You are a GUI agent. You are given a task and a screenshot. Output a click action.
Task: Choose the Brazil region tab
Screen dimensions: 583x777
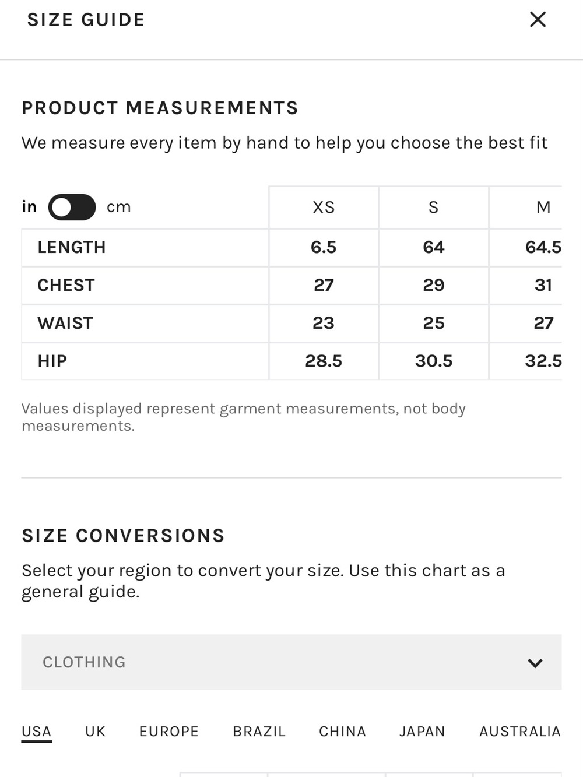tap(259, 731)
